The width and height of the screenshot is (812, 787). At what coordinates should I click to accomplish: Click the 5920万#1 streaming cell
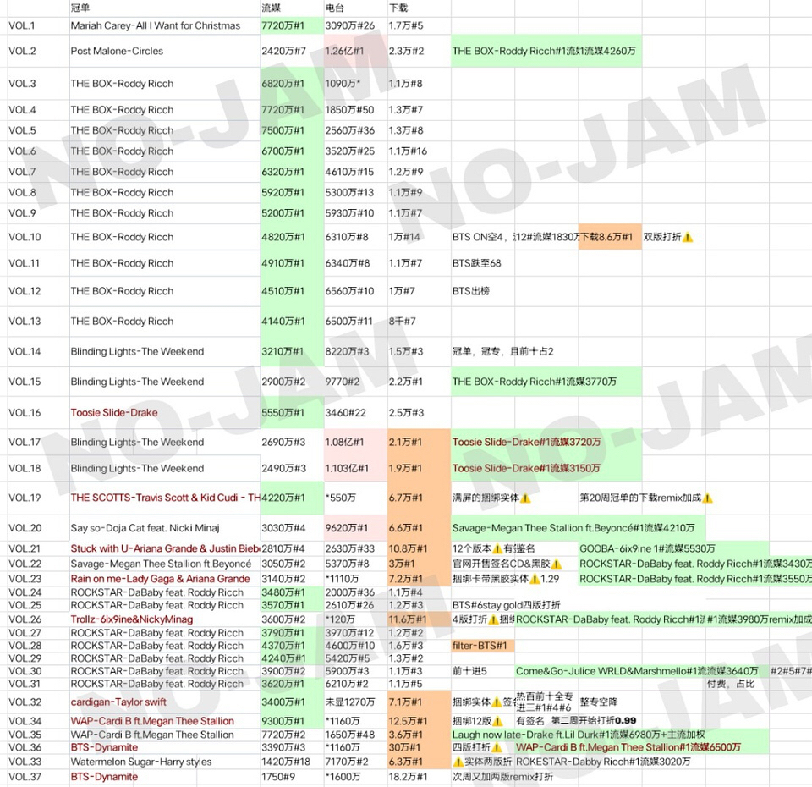[292, 193]
